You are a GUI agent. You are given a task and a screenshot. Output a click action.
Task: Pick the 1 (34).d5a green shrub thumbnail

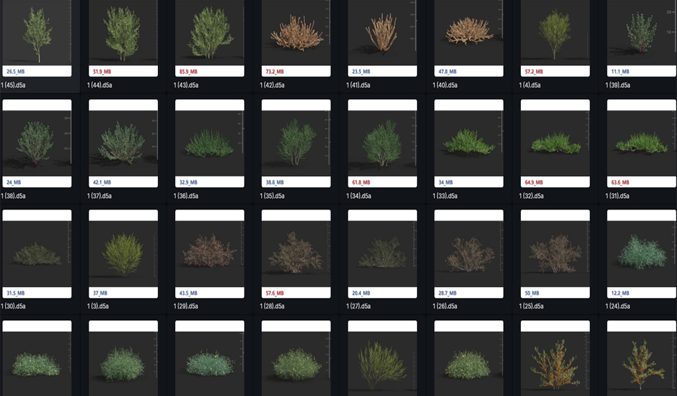[x=382, y=143]
